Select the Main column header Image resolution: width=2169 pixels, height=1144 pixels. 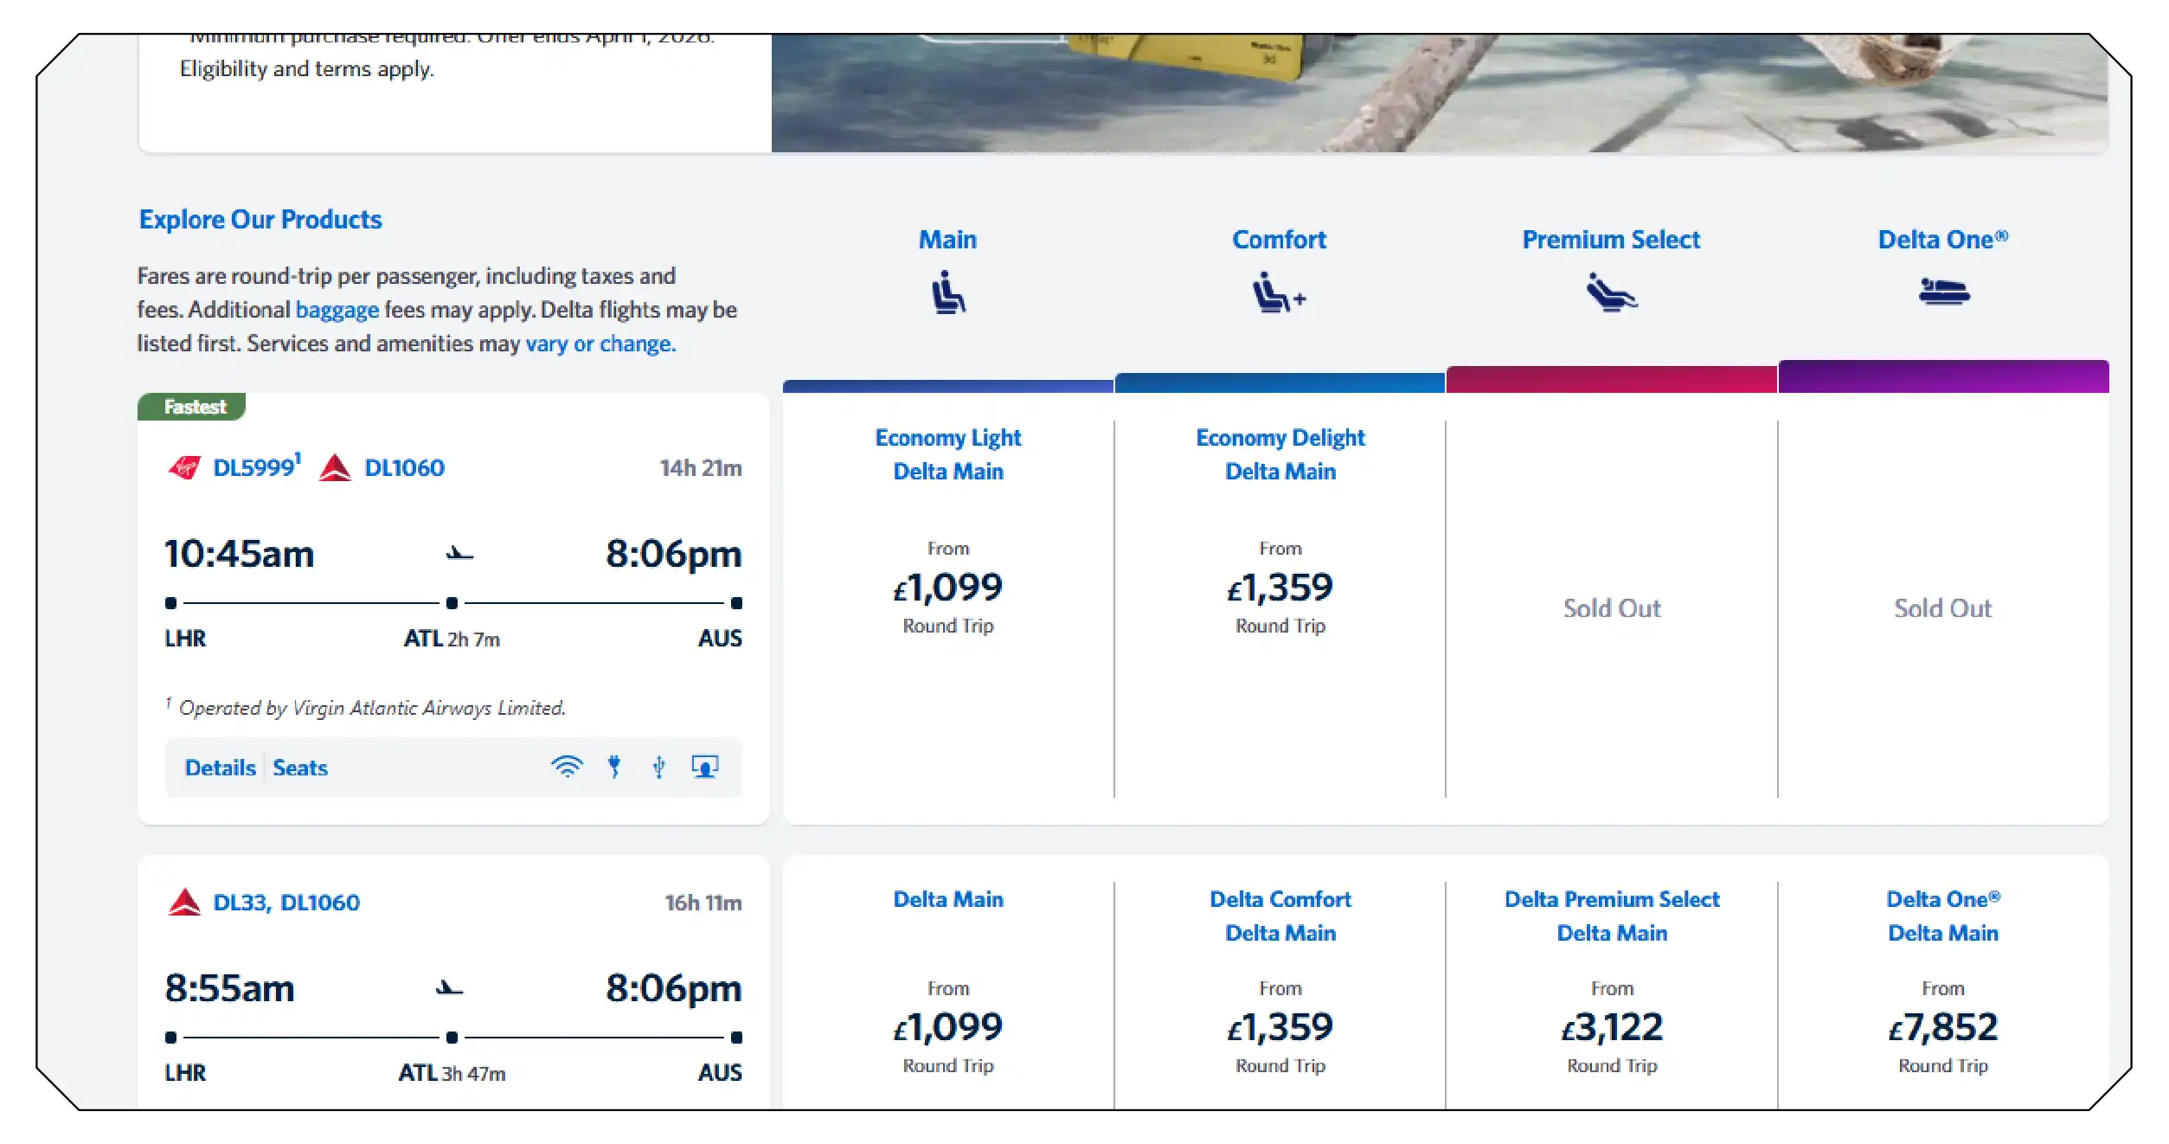[947, 240]
